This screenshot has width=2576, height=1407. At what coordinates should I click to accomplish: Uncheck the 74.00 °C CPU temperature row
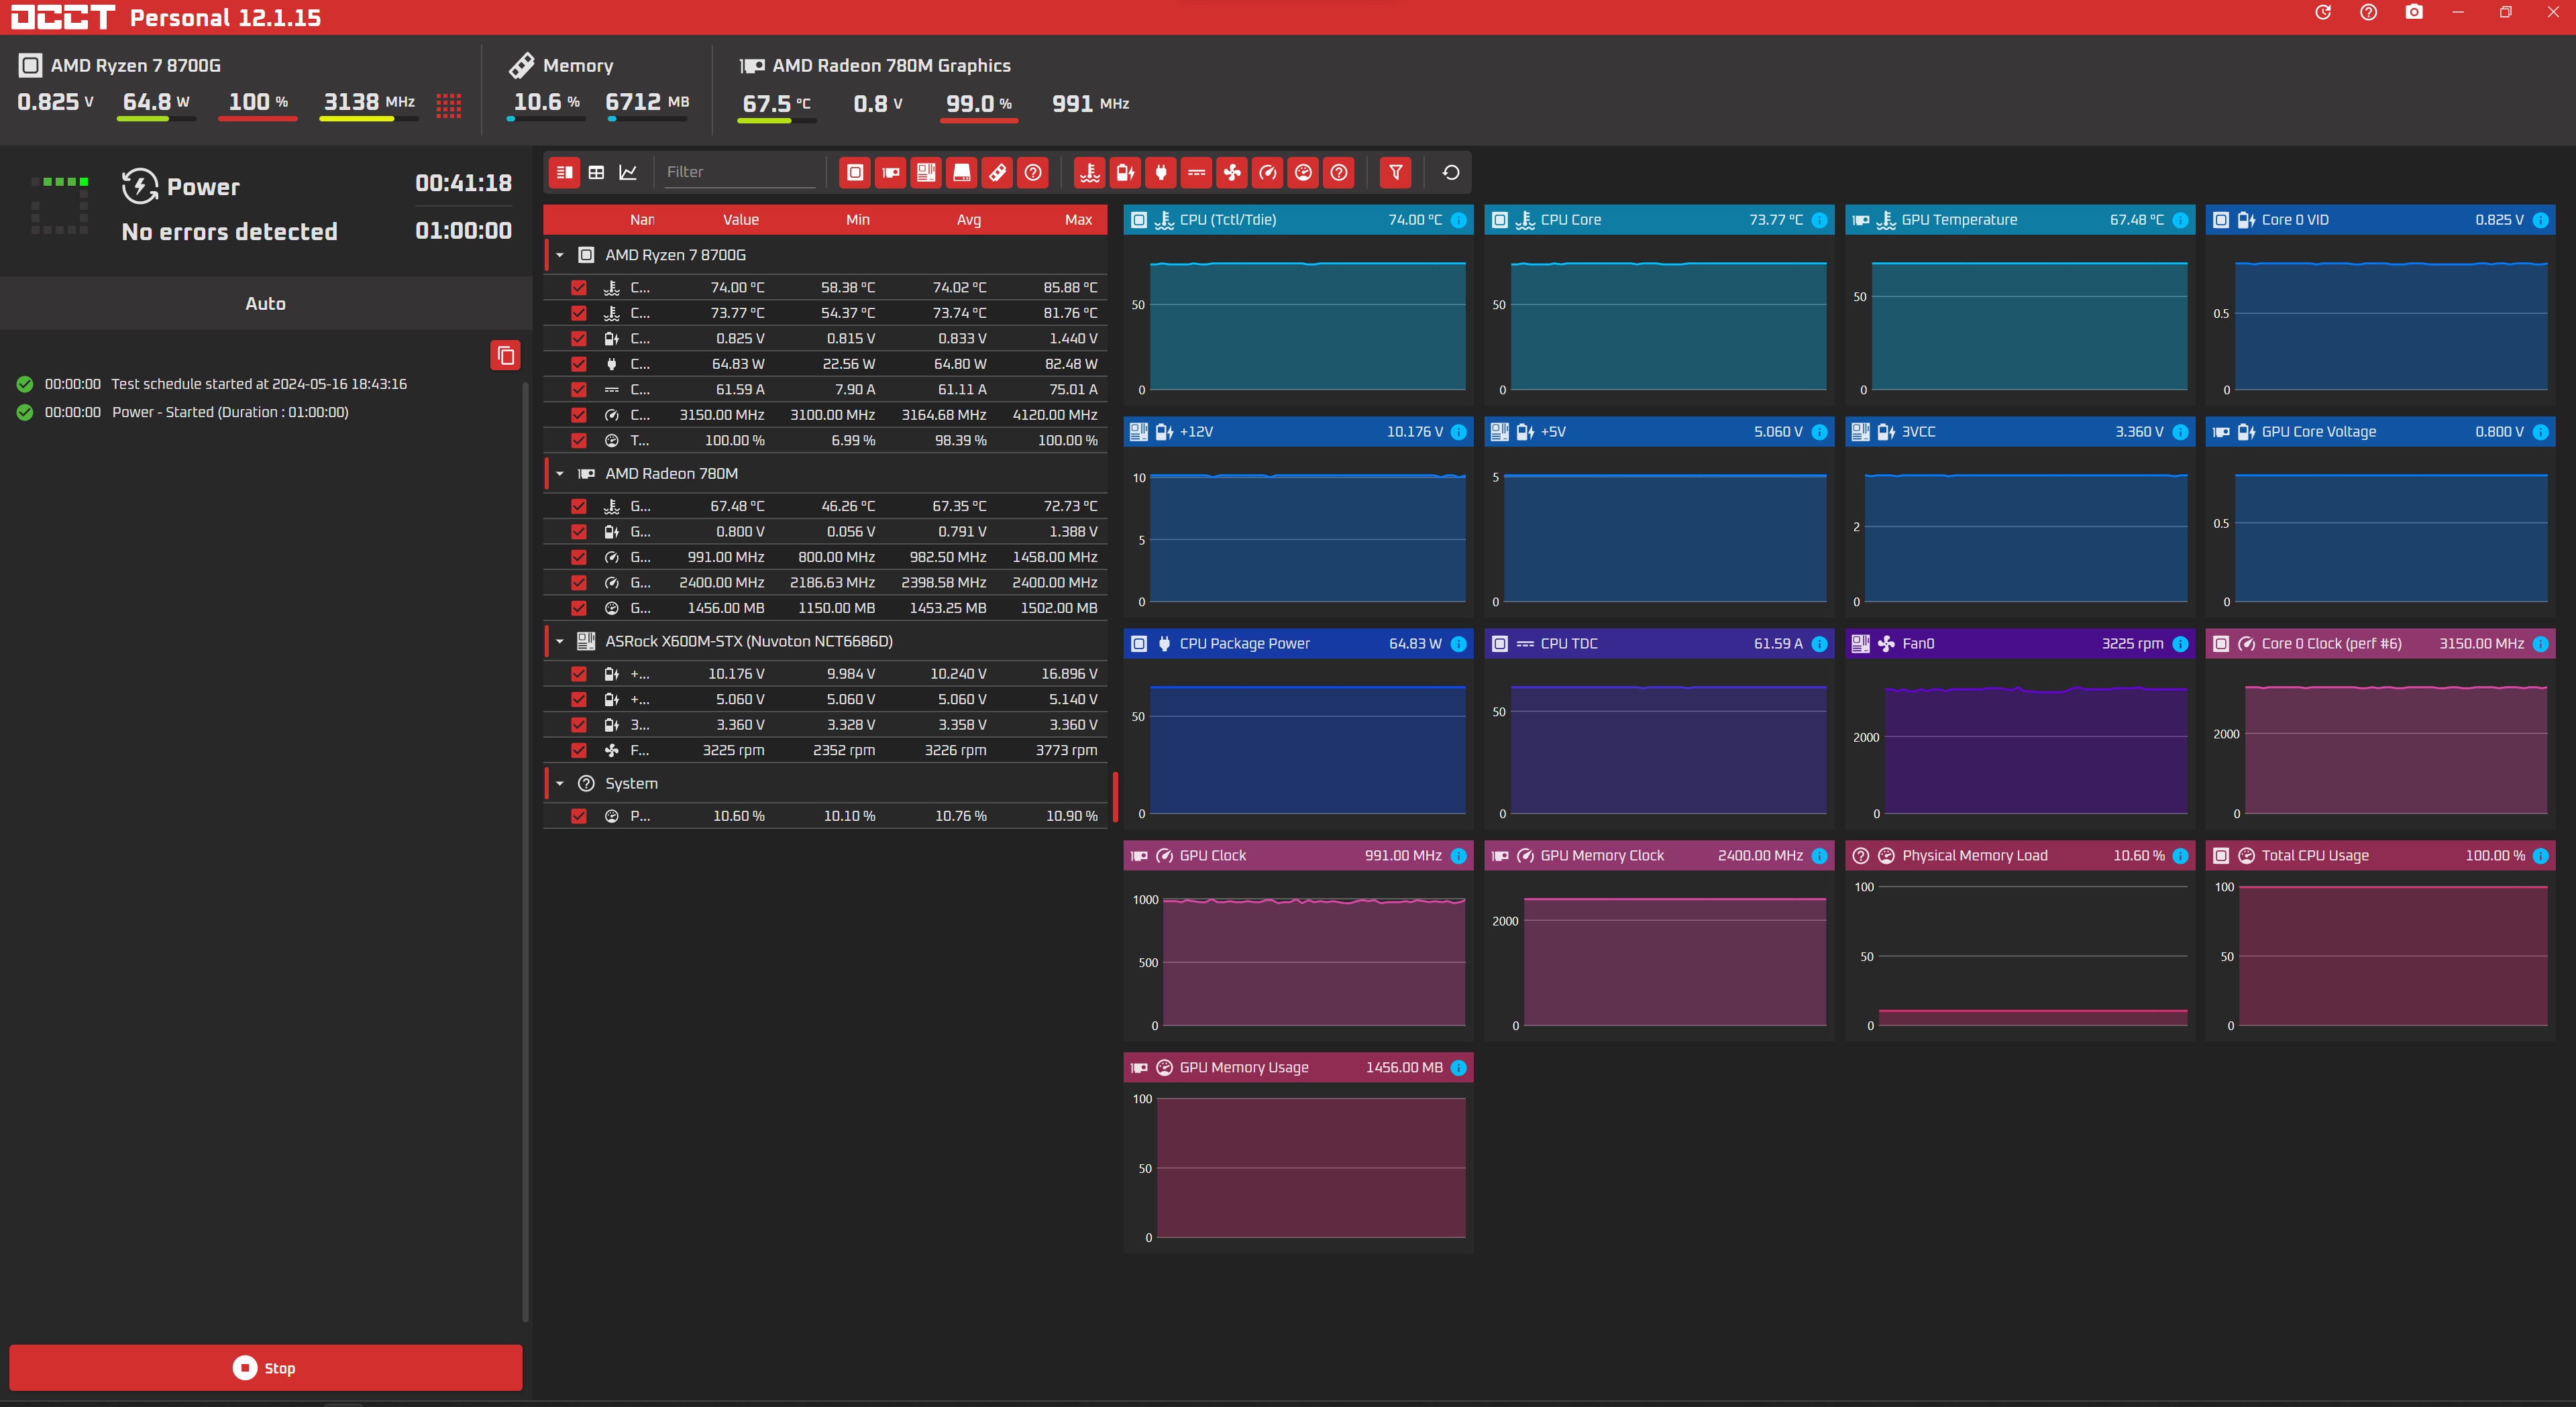pos(579,287)
